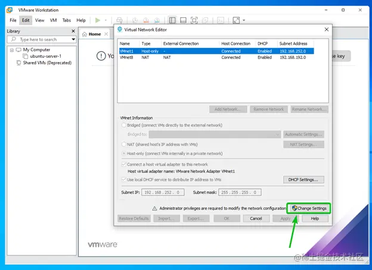Click the Help button in the dialog

tap(315, 219)
